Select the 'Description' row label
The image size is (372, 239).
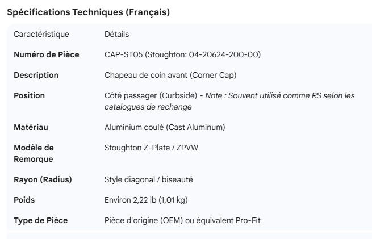coord(36,75)
